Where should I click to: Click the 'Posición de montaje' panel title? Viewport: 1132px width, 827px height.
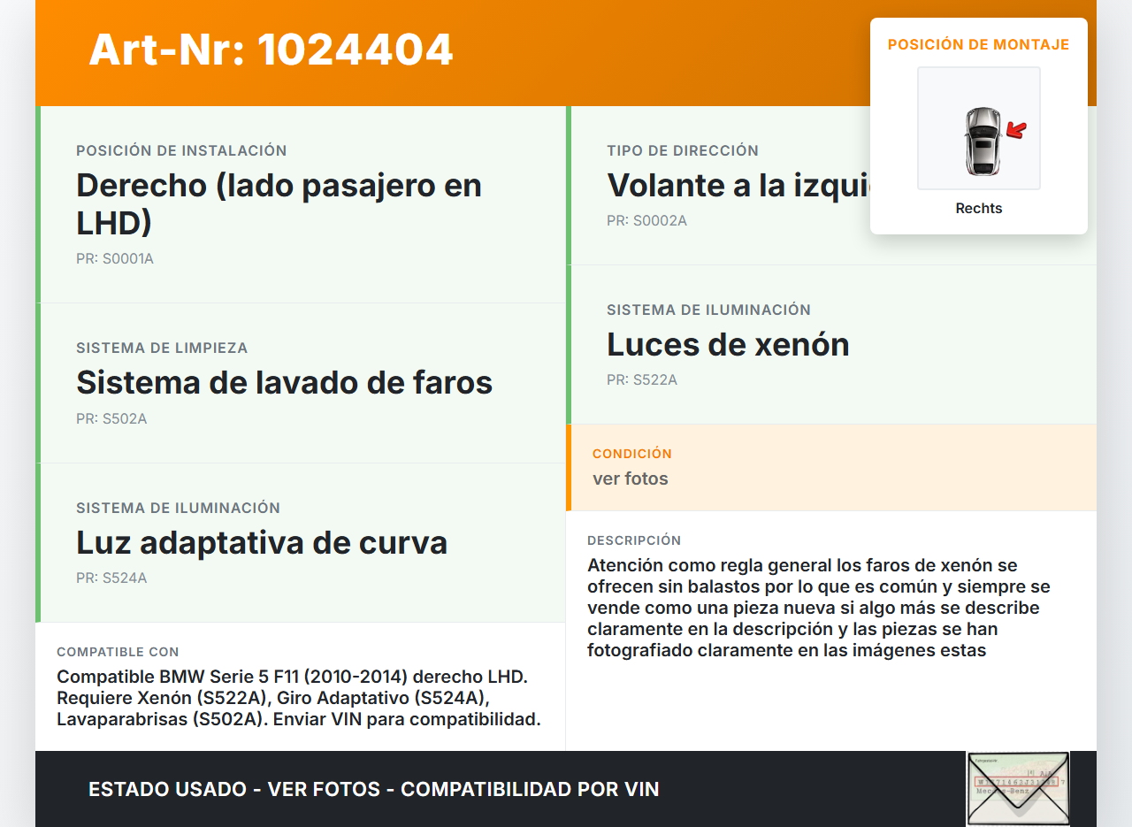point(978,44)
